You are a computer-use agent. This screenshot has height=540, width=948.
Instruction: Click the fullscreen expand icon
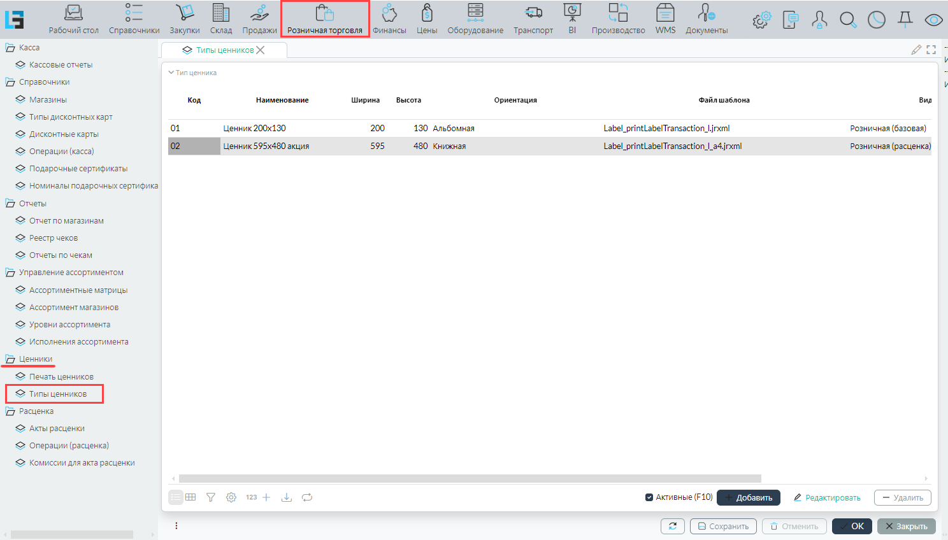[x=931, y=50]
